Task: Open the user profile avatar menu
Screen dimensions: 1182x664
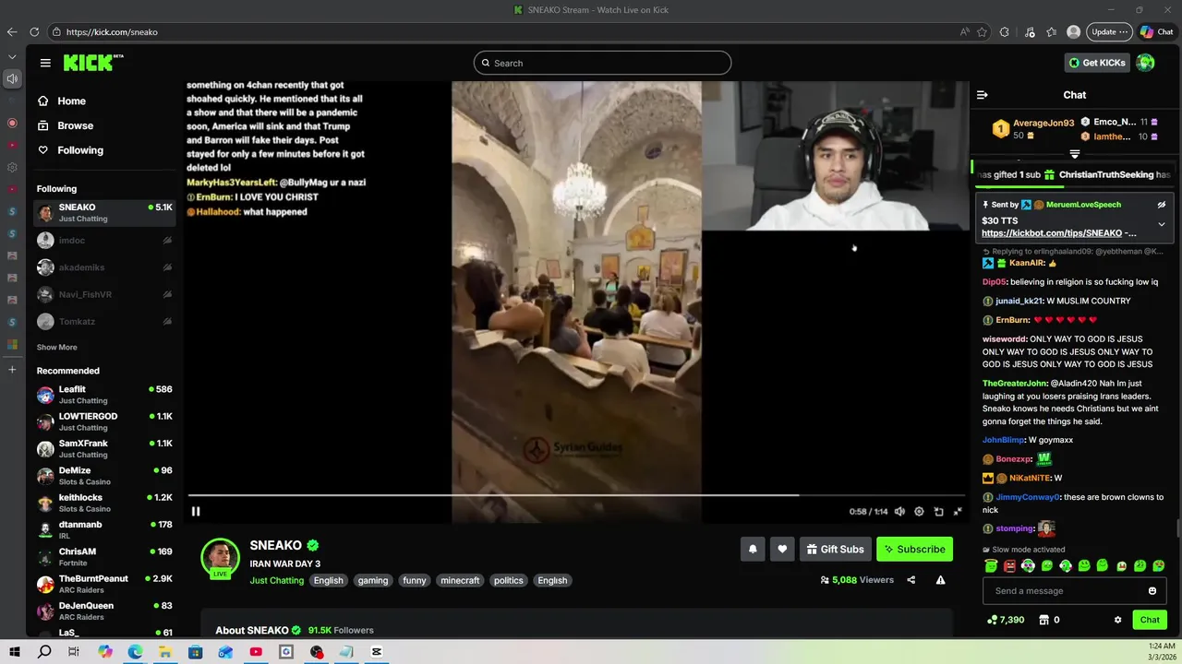Action: 1146,63
